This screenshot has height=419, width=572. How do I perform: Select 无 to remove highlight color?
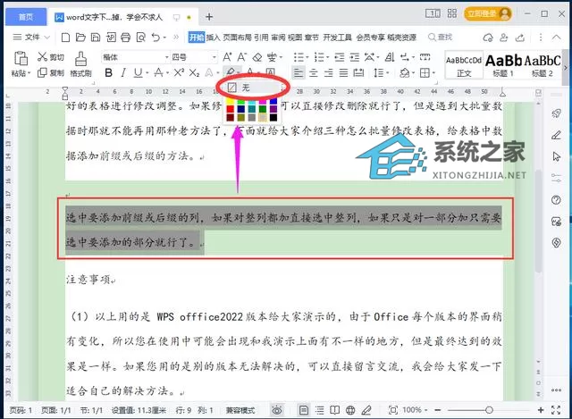pyautogui.click(x=252, y=88)
